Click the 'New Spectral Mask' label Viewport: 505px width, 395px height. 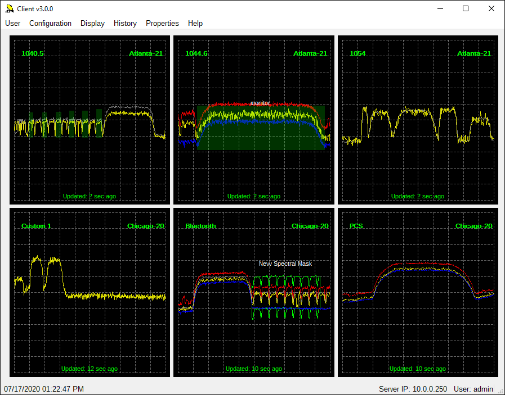[x=285, y=264]
